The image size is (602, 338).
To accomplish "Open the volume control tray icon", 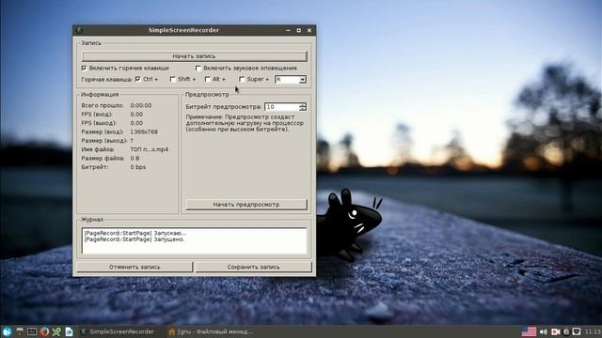I will [x=544, y=331].
